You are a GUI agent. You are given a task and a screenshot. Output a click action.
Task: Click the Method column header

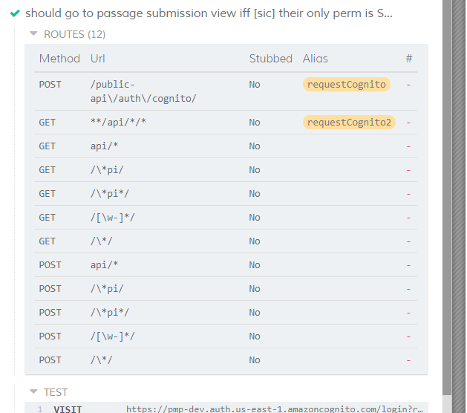59,59
